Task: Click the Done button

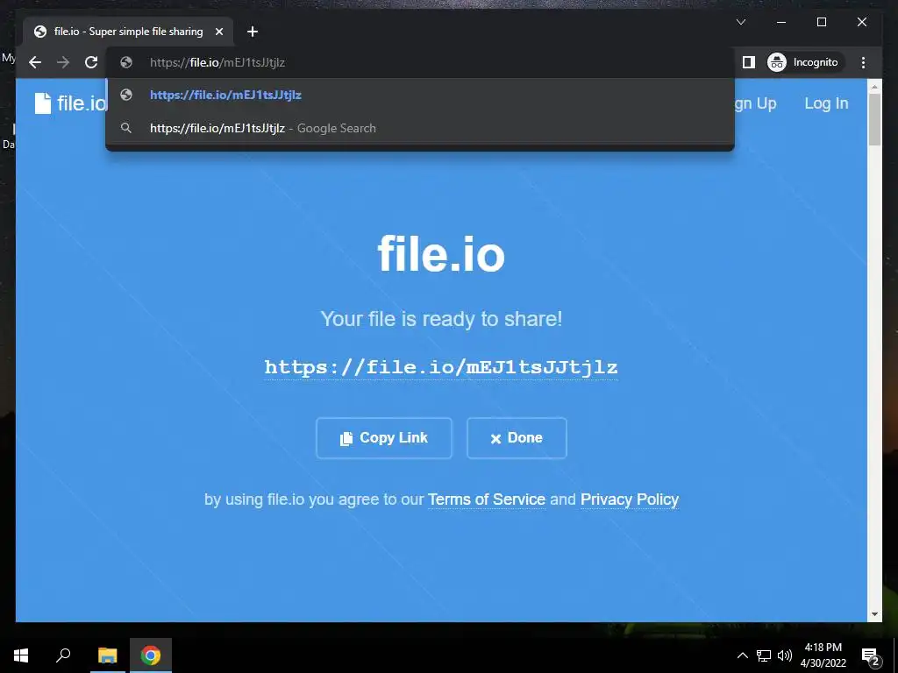Action: pyautogui.click(x=517, y=438)
